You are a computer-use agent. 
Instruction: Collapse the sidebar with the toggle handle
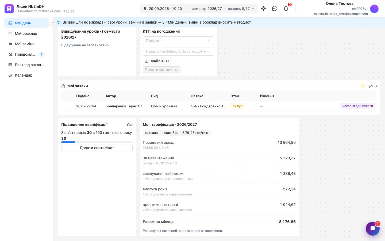pos(53,24)
